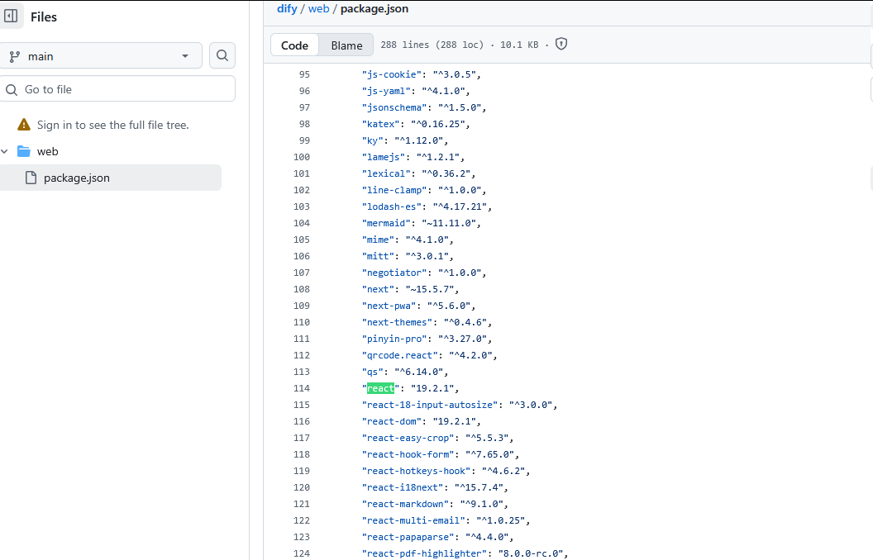873x560 pixels.
Task: Click the highlighted react dependency name
Action: 379,388
